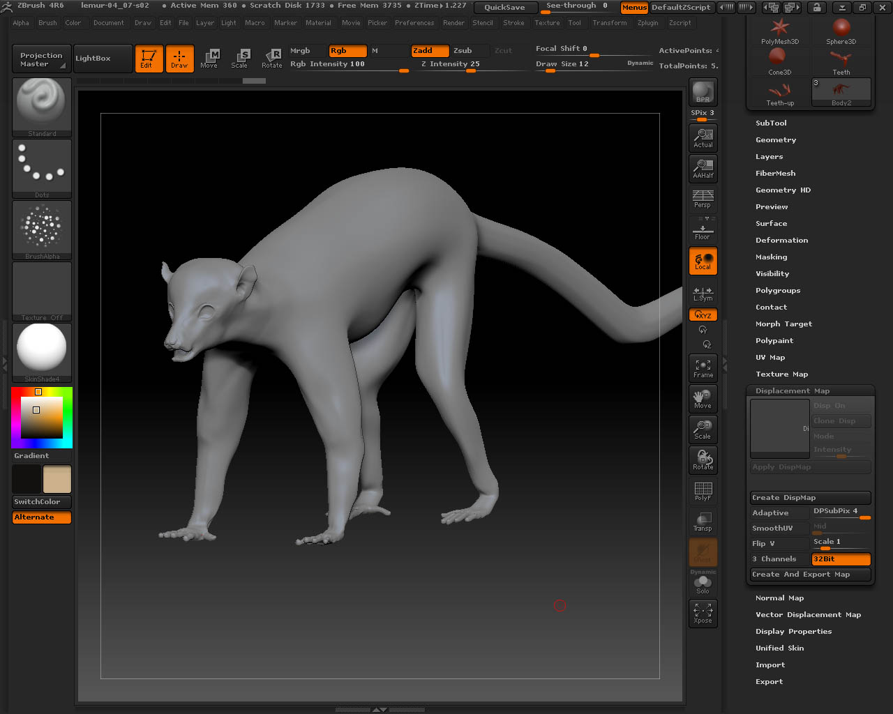Expand the Geometry section
Image resolution: width=893 pixels, height=714 pixels.
tap(776, 140)
